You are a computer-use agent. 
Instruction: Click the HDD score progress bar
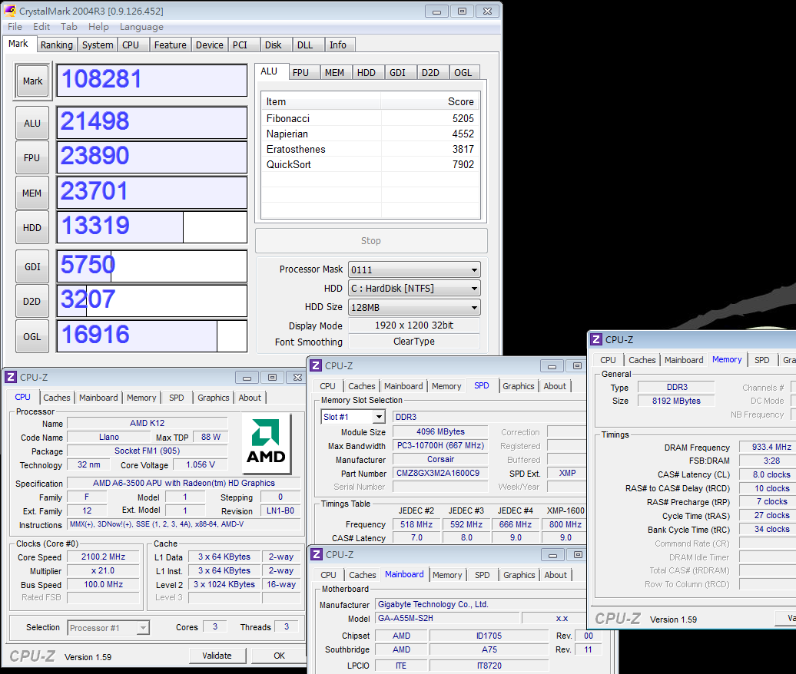click(152, 227)
